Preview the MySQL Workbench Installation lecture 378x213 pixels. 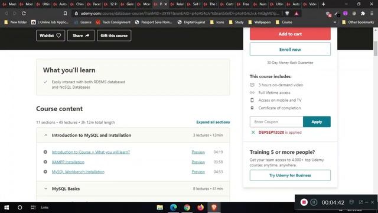[198, 172]
